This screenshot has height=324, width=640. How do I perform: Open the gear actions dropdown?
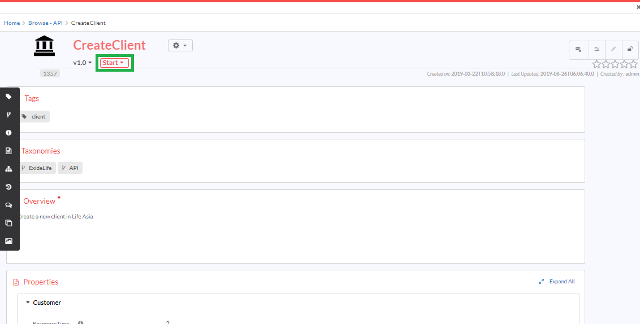click(180, 46)
